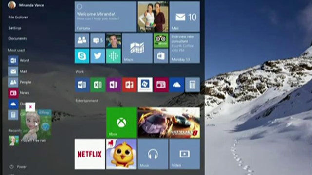
Task: Open the OneDrive cloud tile in Work group
Action: [176, 85]
